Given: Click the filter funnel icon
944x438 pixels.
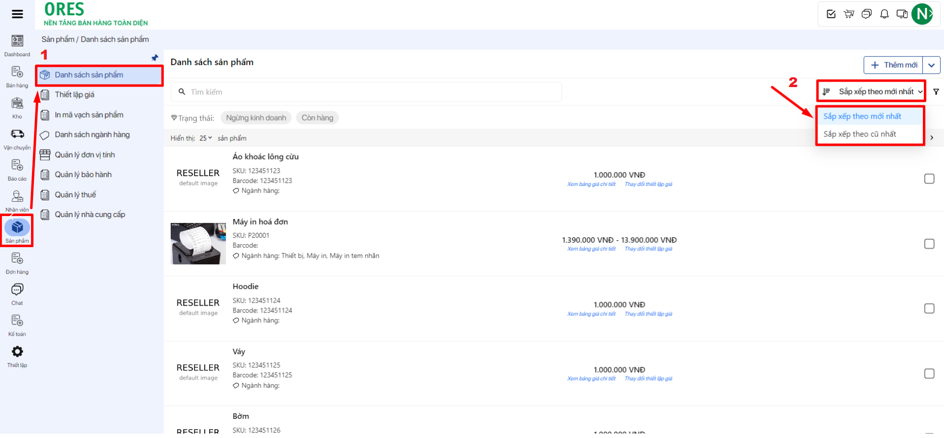Looking at the screenshot, I should click(x=936, y=92).
